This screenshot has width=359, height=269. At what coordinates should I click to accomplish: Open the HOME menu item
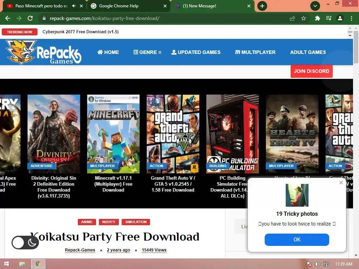108,52
